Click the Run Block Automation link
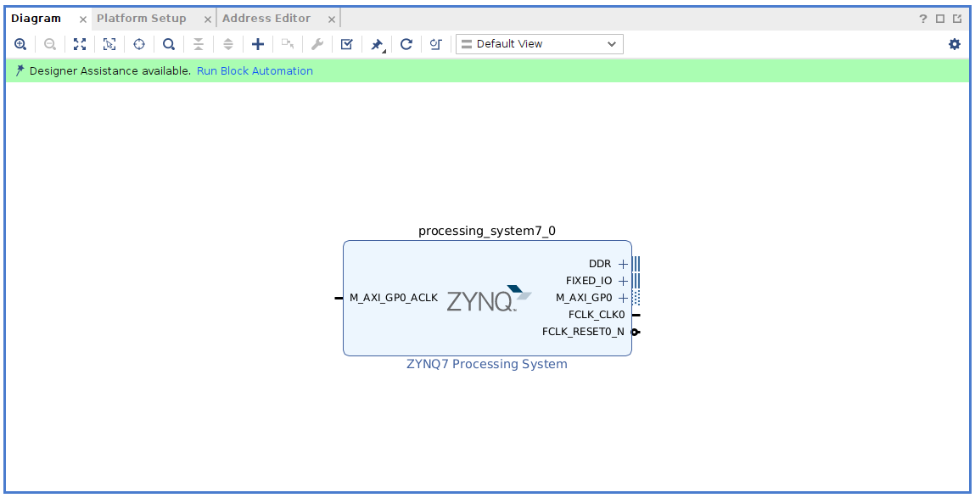Image resolution: width=975 pixels, height=498 pixels. [255, 71]
